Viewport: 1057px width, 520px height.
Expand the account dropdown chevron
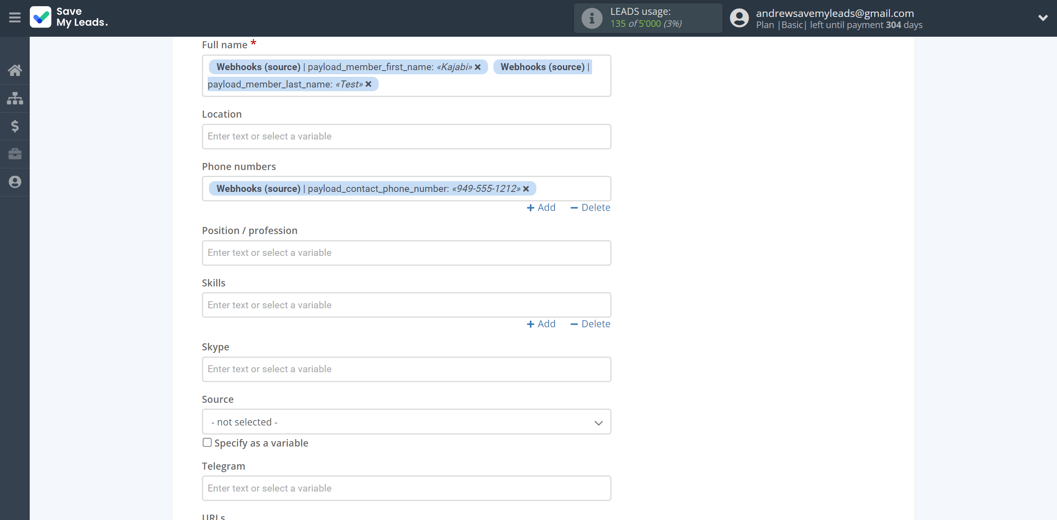tap(1043, 18)
